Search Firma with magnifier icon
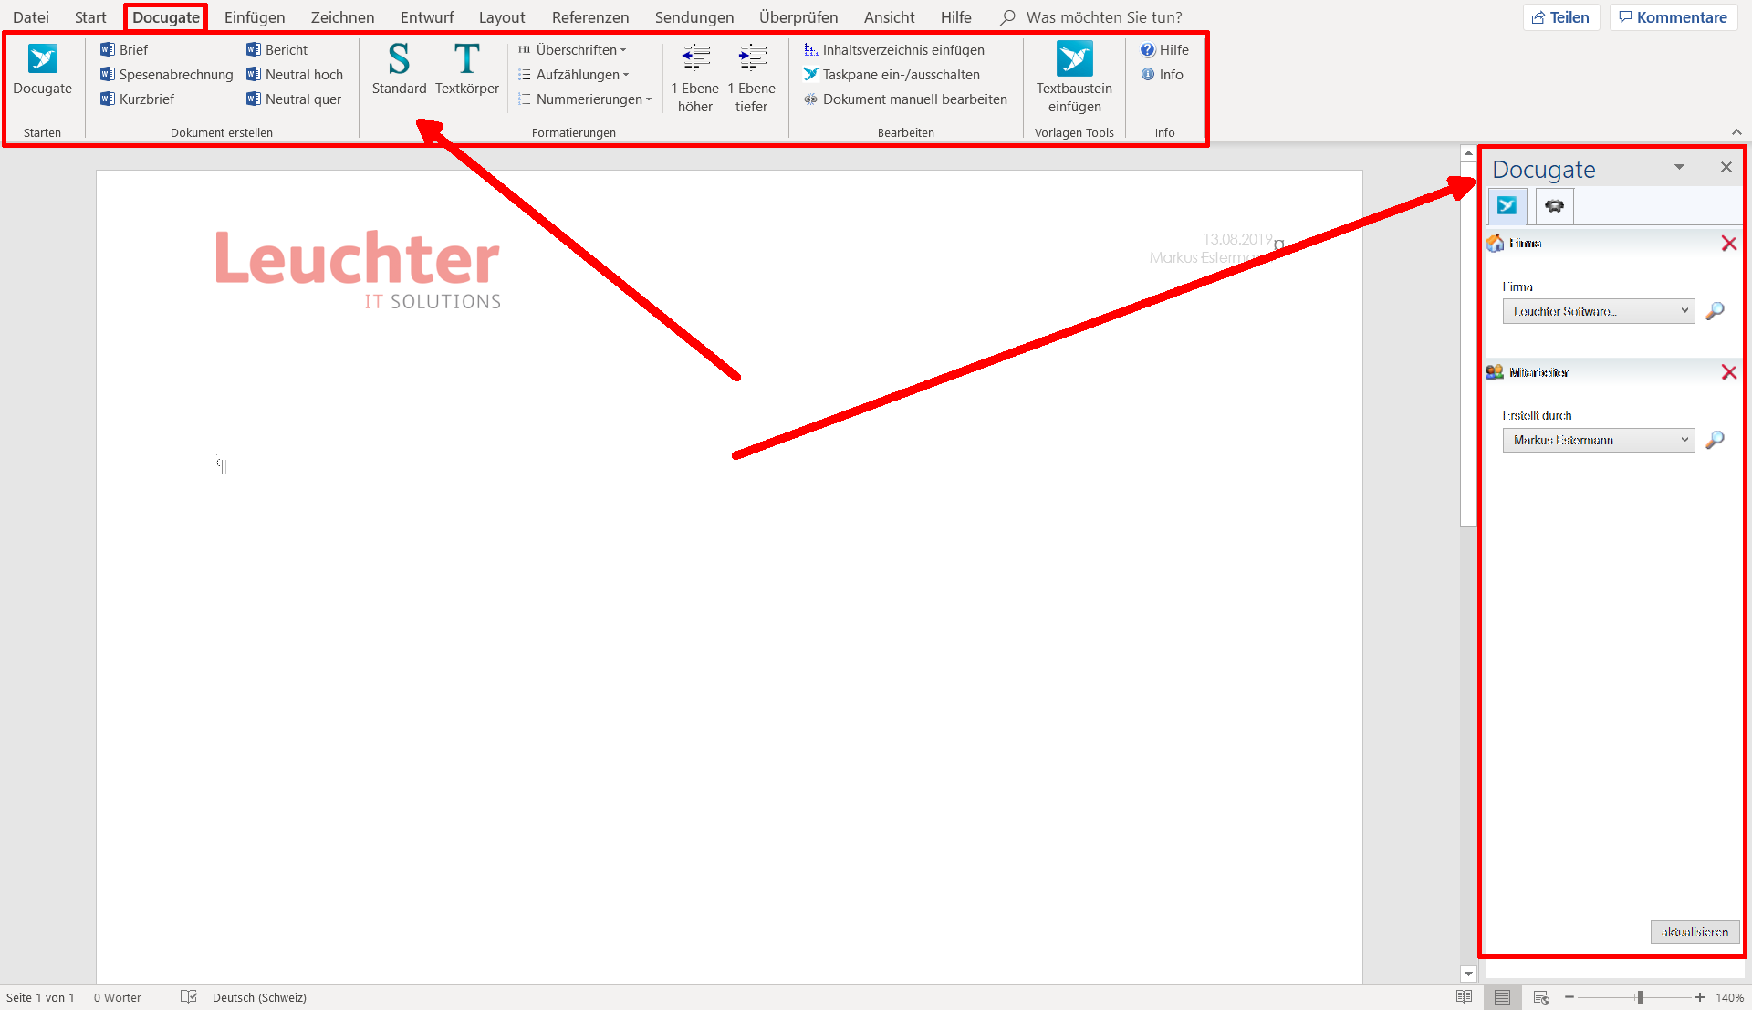This screenshot has height=1010, width=1752. click(1715, 311)
